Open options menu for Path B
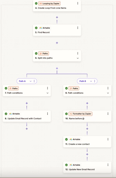 (x=94, y=81)
